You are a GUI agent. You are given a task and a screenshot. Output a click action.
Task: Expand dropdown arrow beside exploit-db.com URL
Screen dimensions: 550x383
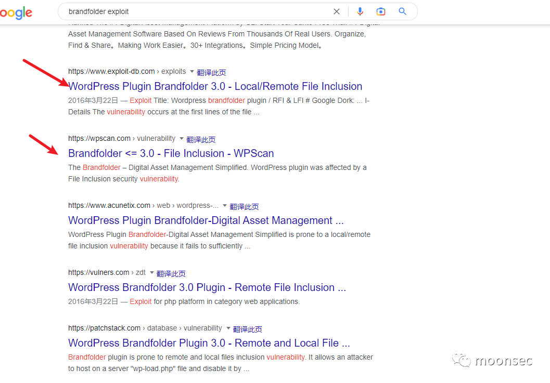[x=192, y=72]
